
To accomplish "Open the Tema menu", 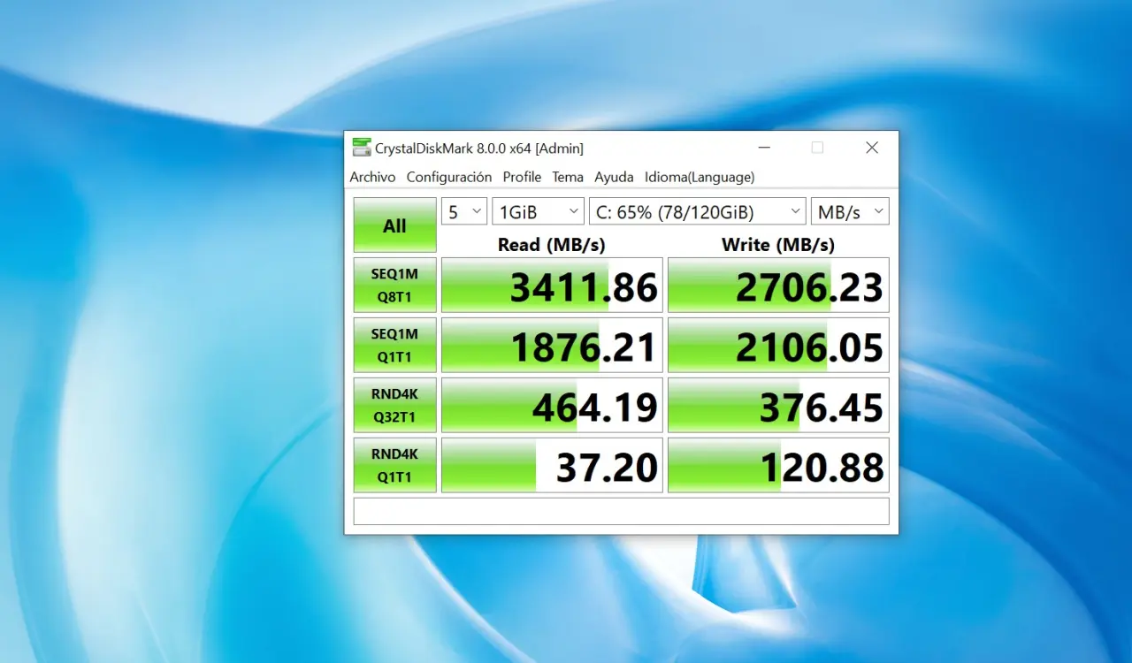I will [x=568, y=177].
